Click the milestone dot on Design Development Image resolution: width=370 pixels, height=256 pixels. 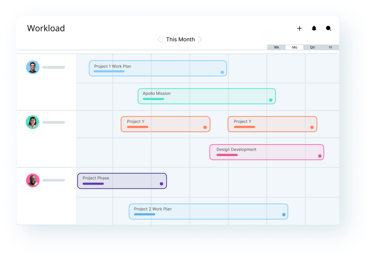coord(319,155)
